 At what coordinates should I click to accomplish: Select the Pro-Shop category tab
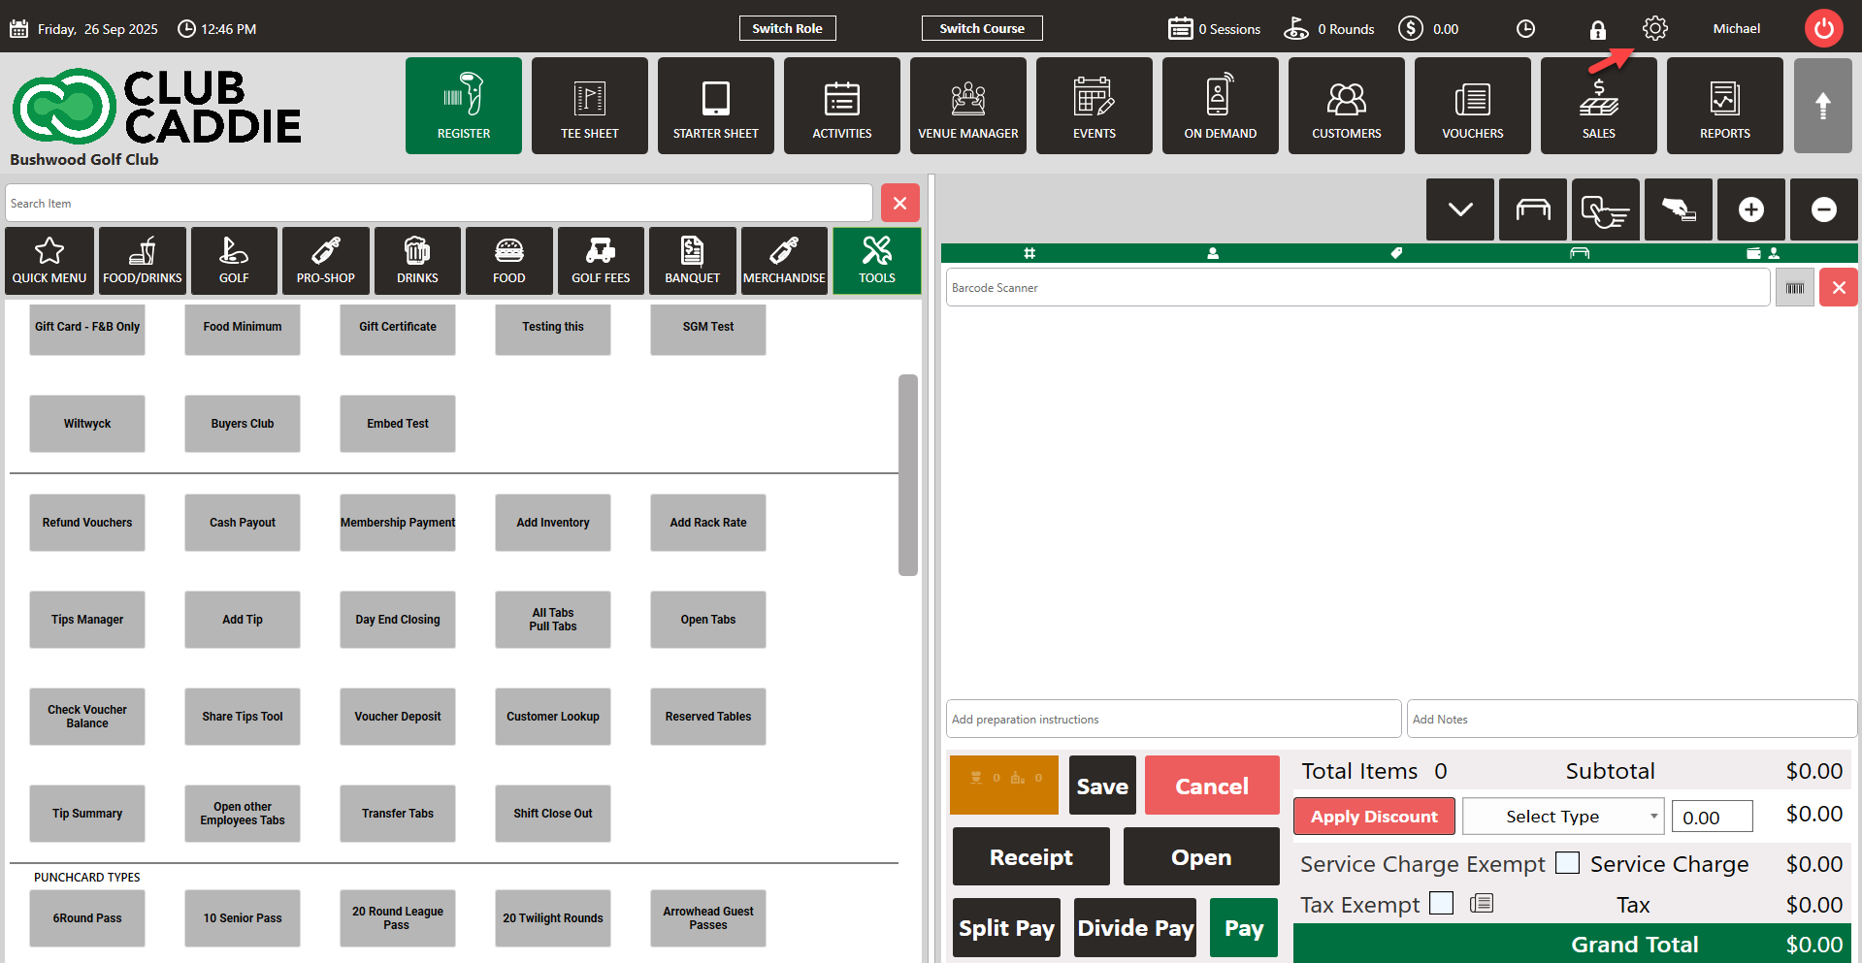pyautogui.click(x=326, y=261)
